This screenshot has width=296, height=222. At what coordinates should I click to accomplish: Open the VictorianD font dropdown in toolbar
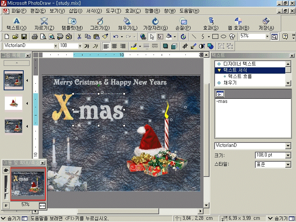pos(55,46)
